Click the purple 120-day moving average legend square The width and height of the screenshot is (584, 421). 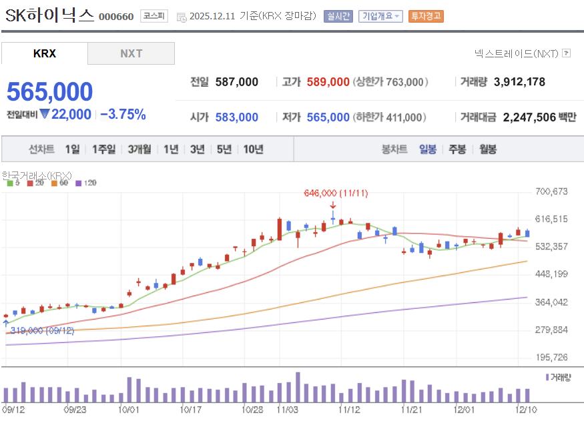(78, 183)
